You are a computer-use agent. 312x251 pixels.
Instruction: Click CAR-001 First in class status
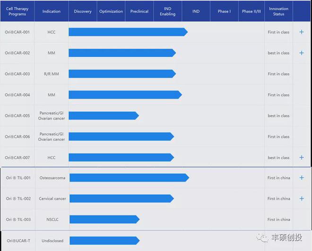[x=278, y=32]
